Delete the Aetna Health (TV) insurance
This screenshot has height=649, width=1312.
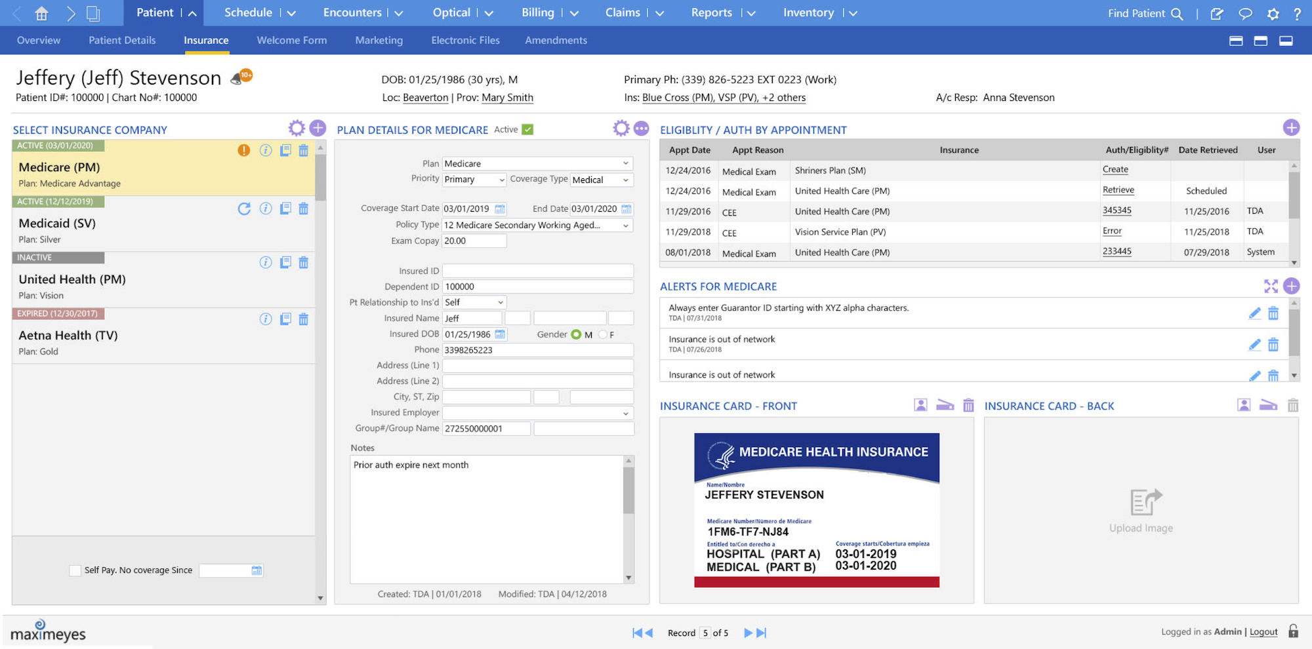303,319
